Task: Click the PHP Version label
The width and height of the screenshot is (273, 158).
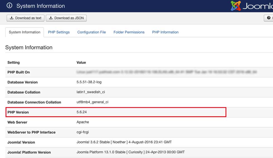Action: point(18,112)
